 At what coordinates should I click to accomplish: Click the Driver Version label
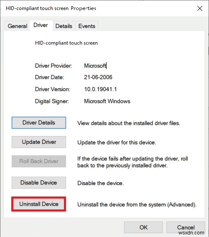[x=53, y=89]
